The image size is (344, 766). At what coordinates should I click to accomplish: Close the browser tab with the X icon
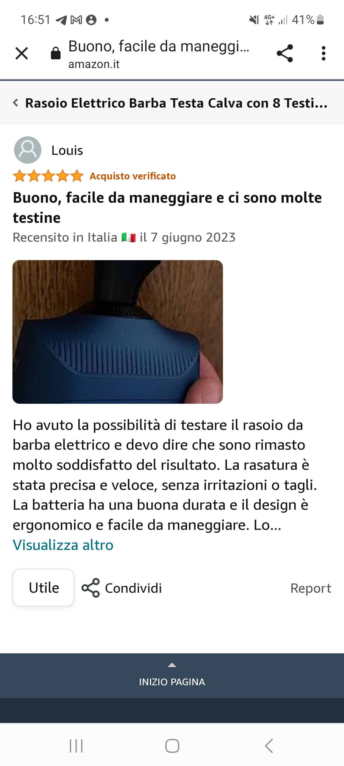tap(22, 53)
